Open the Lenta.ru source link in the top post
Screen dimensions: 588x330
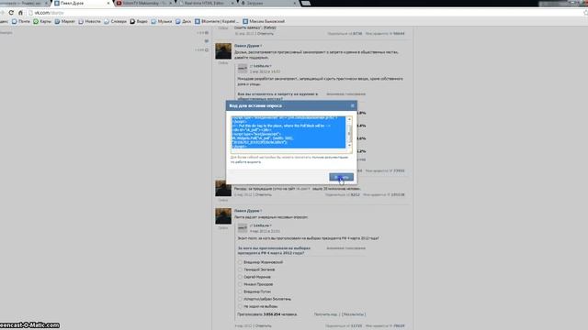point(261,66)
